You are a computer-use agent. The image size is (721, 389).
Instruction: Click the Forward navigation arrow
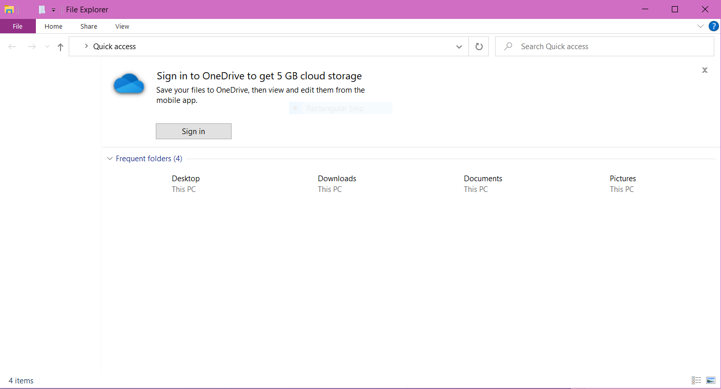[x=32, y=47]
